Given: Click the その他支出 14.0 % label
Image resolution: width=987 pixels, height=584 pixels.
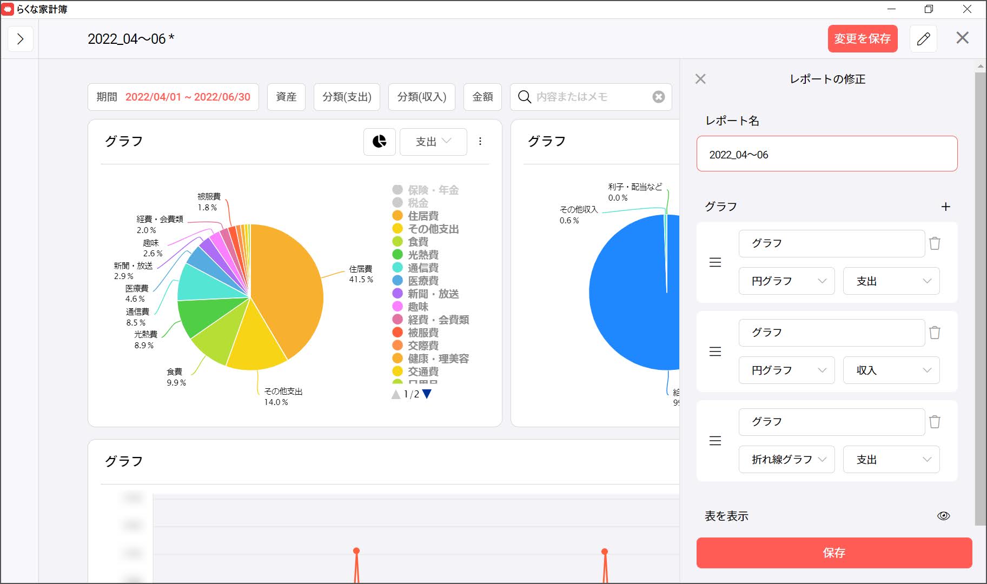Looking at the screenshot, I should [x=283, y=396].
